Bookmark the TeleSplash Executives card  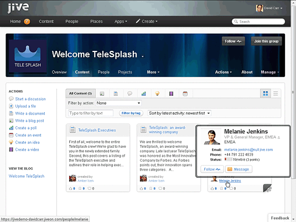point(81,188)
